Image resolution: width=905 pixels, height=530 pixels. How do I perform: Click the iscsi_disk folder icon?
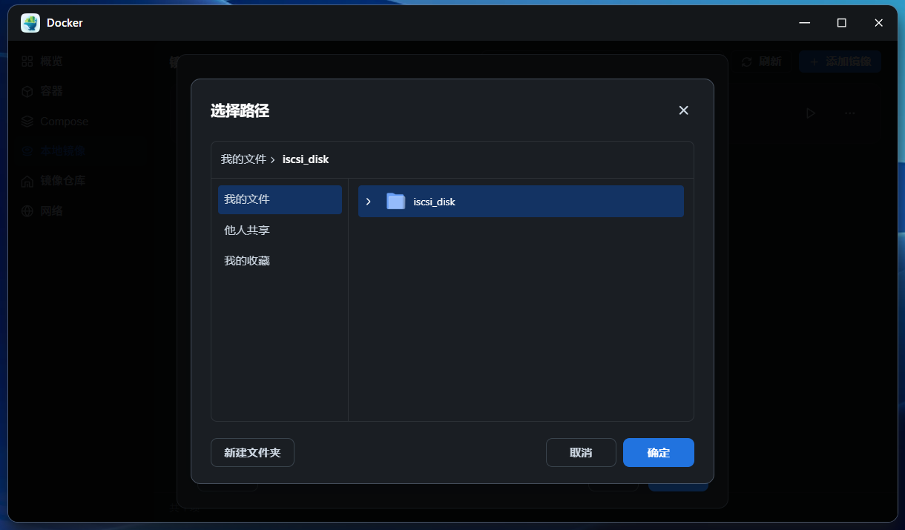pyautogui.click(x=395, y=202)
